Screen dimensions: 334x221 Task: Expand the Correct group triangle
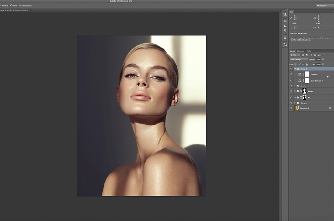(295, 103)
